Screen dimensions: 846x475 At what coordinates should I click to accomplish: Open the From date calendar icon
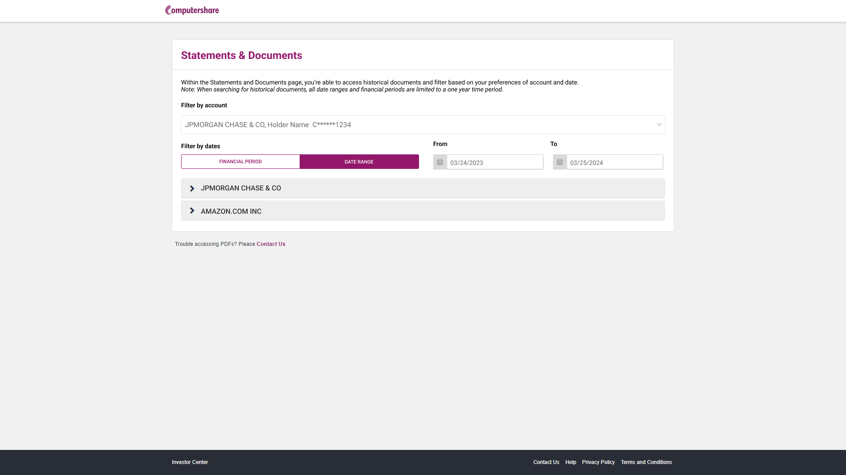pos(440,162)
